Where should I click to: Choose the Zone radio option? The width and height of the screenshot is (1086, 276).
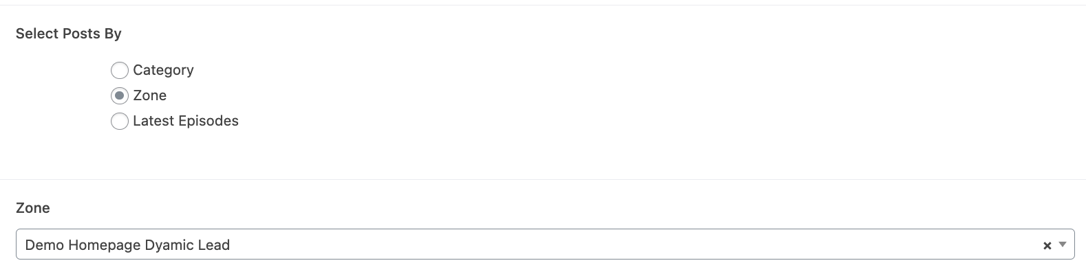[x=120, y=95]
